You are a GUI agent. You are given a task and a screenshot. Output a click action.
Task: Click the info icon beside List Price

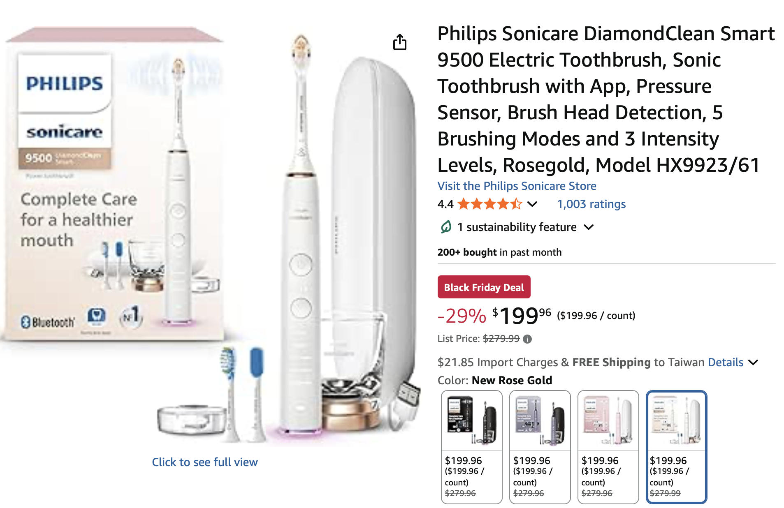pos(527,339)
